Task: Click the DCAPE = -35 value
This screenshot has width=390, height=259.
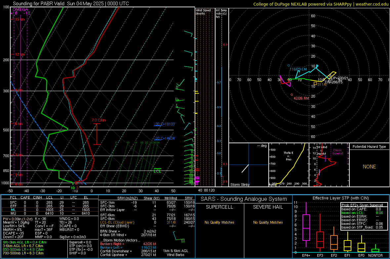Action: (14, 233)
